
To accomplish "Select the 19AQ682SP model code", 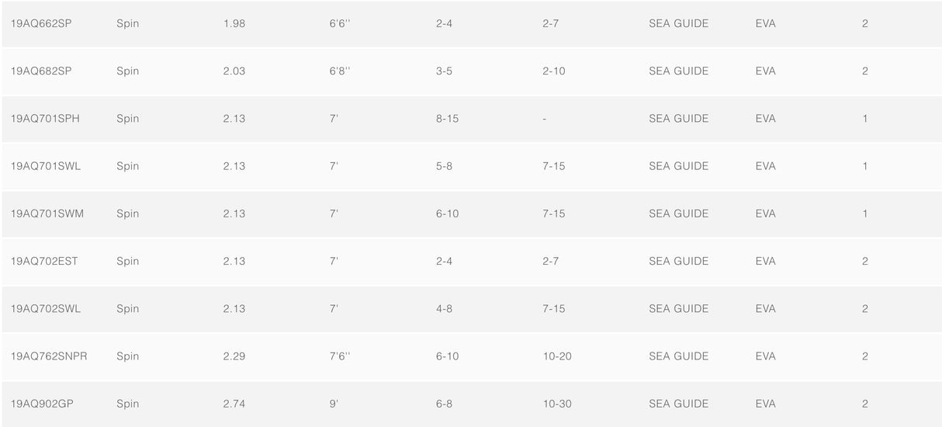I will click(x=41, y=71).
